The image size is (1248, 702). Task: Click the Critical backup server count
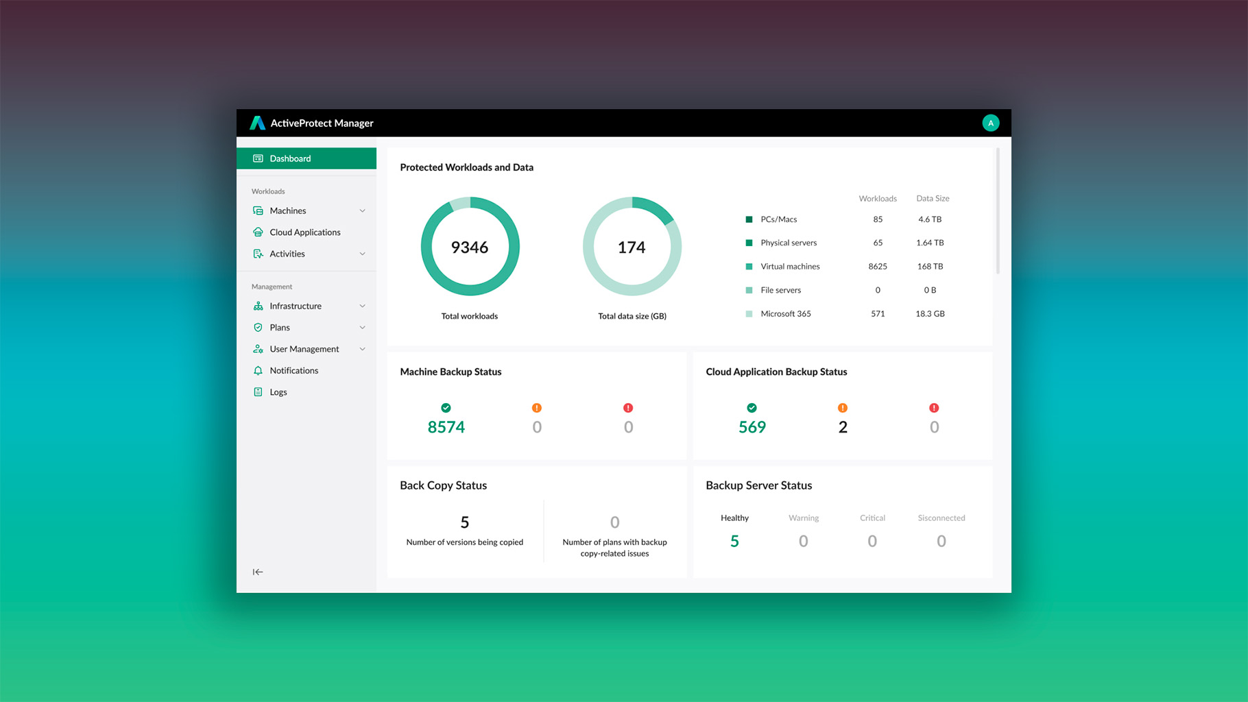coord(872,541)
